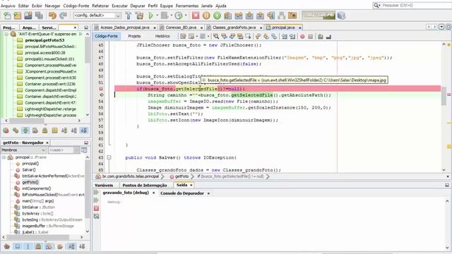Click the New Project toolbar icon
The width and height of the screenshot is (452, 254).
pyautogui.click(x=18, y=16)
